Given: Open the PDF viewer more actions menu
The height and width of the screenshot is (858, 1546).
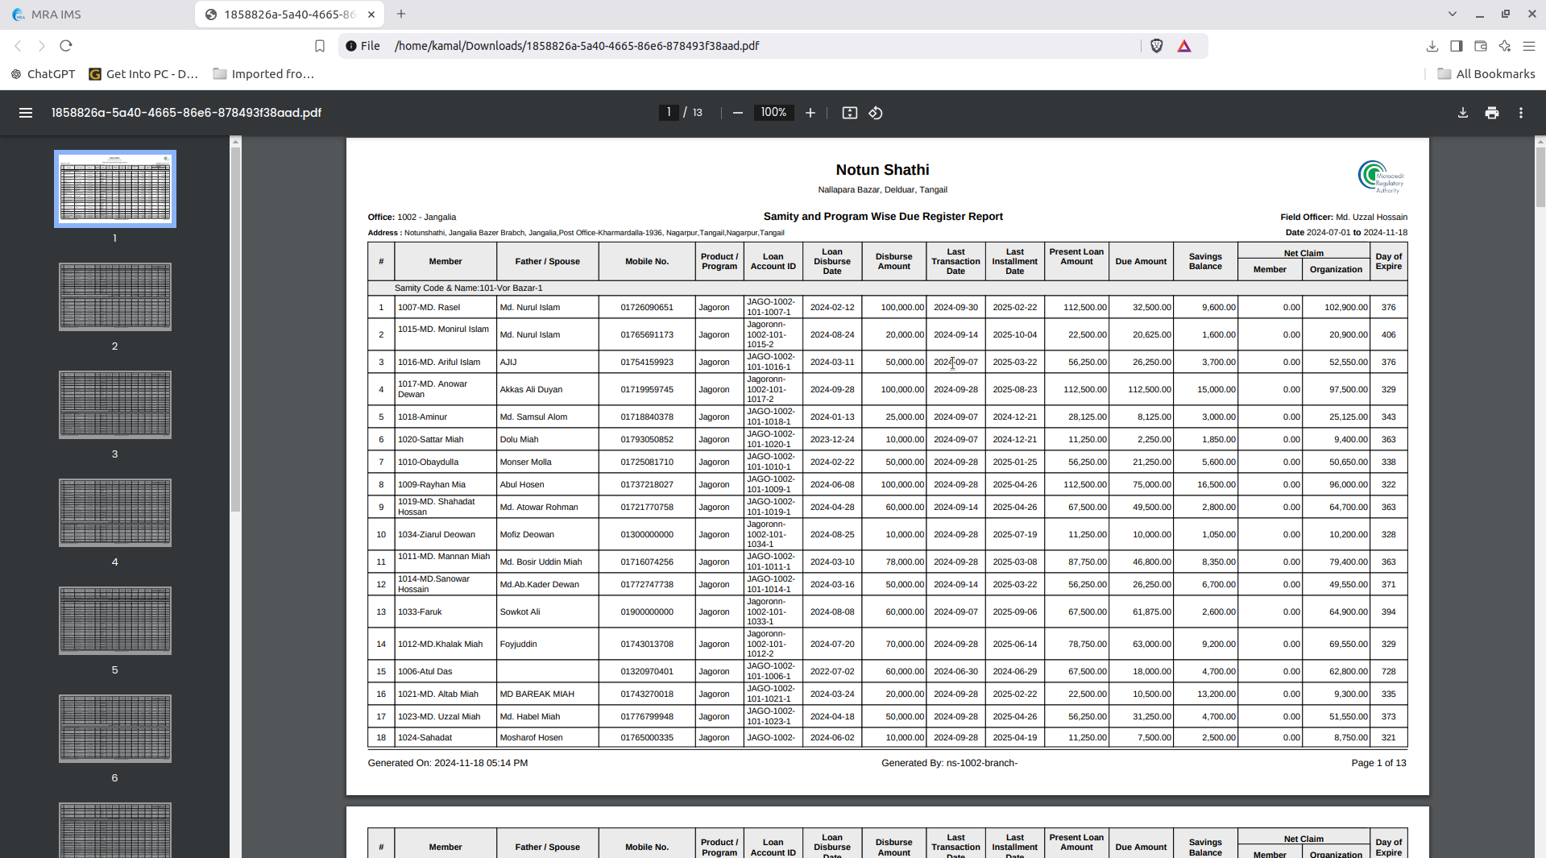Looking at the screenshot, I should click(x=1521, y=113).
